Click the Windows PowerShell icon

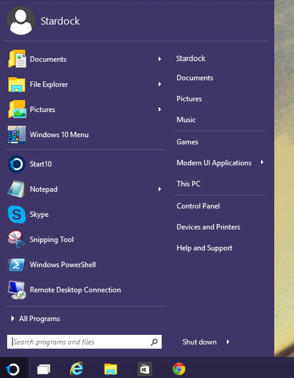tap(16, 265)
